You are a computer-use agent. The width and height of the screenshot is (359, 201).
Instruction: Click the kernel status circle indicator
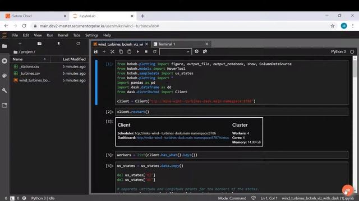(x=352, y=52)
